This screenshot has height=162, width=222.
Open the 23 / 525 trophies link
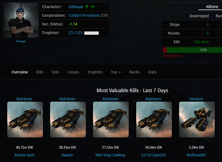click(x=75, y=33)
